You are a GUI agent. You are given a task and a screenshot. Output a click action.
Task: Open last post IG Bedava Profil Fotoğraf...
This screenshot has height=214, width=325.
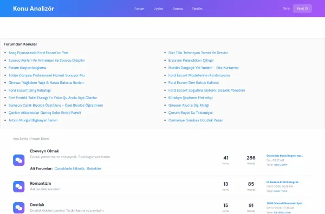click(x=283, y=182)
